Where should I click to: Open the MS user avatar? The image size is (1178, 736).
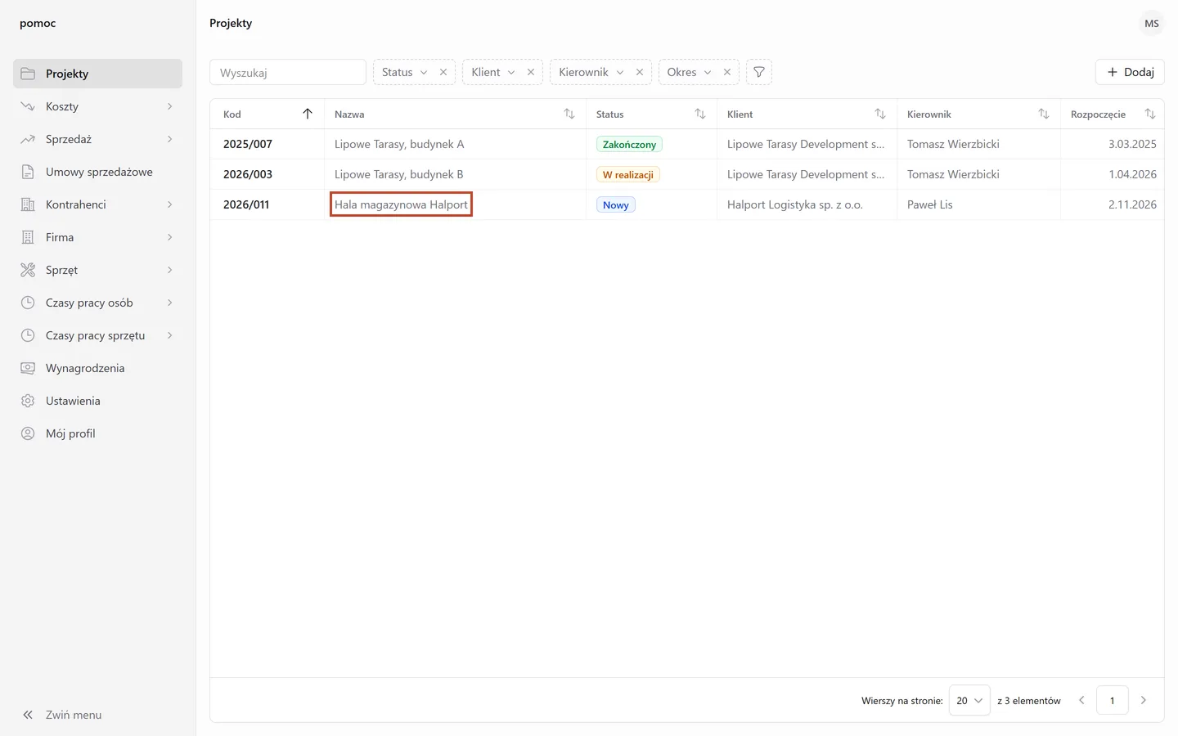click(x=1151, y=24)
